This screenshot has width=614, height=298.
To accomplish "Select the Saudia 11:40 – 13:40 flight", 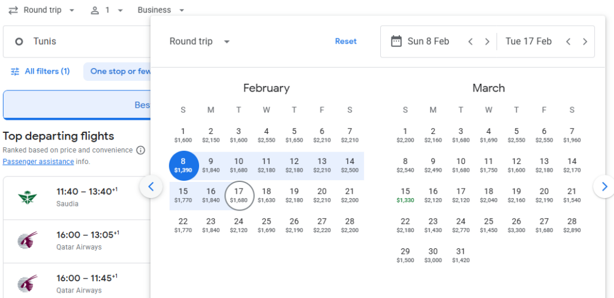I will pyautogui.click(x=77, y=198).
